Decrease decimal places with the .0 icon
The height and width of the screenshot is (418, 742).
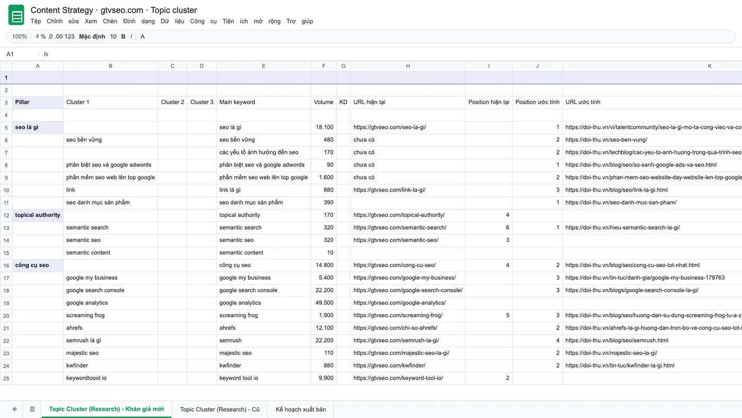[50, 37]
